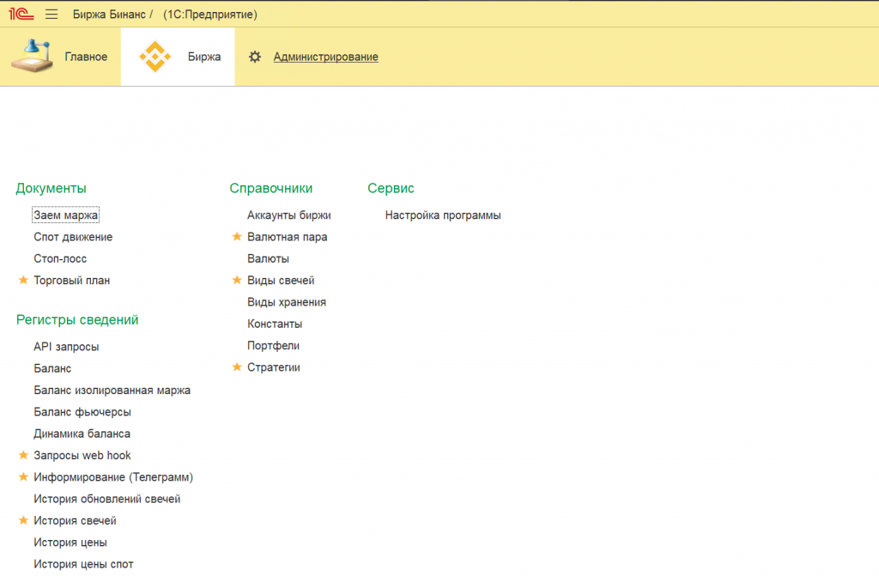Open Валюты catalog
The height and width of the screenshot is (576, 879).
tap(268, 258)
